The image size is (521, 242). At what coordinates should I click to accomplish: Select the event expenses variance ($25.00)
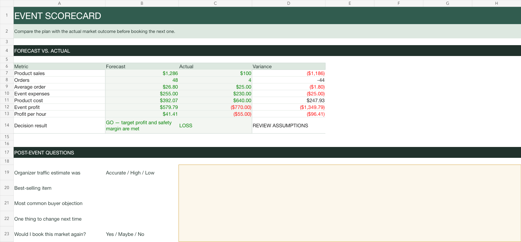(x=289, y=94)
